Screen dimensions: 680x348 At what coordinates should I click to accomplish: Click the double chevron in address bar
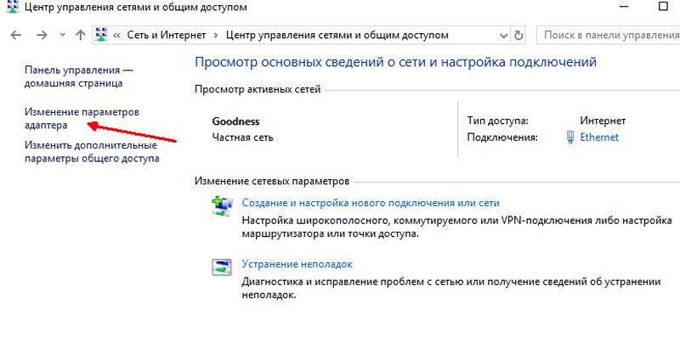click(x=116, y=36)
